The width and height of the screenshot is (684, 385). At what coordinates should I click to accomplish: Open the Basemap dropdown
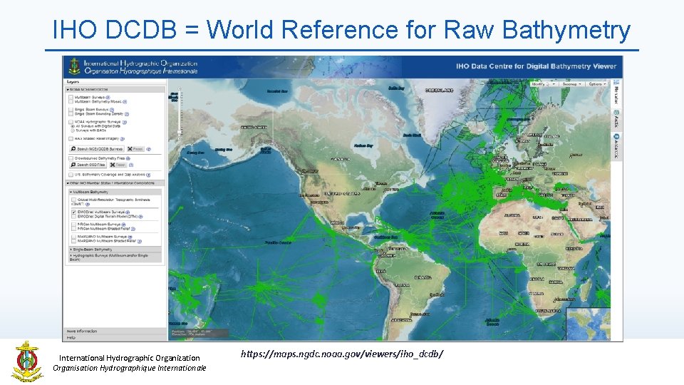point(571,84)
